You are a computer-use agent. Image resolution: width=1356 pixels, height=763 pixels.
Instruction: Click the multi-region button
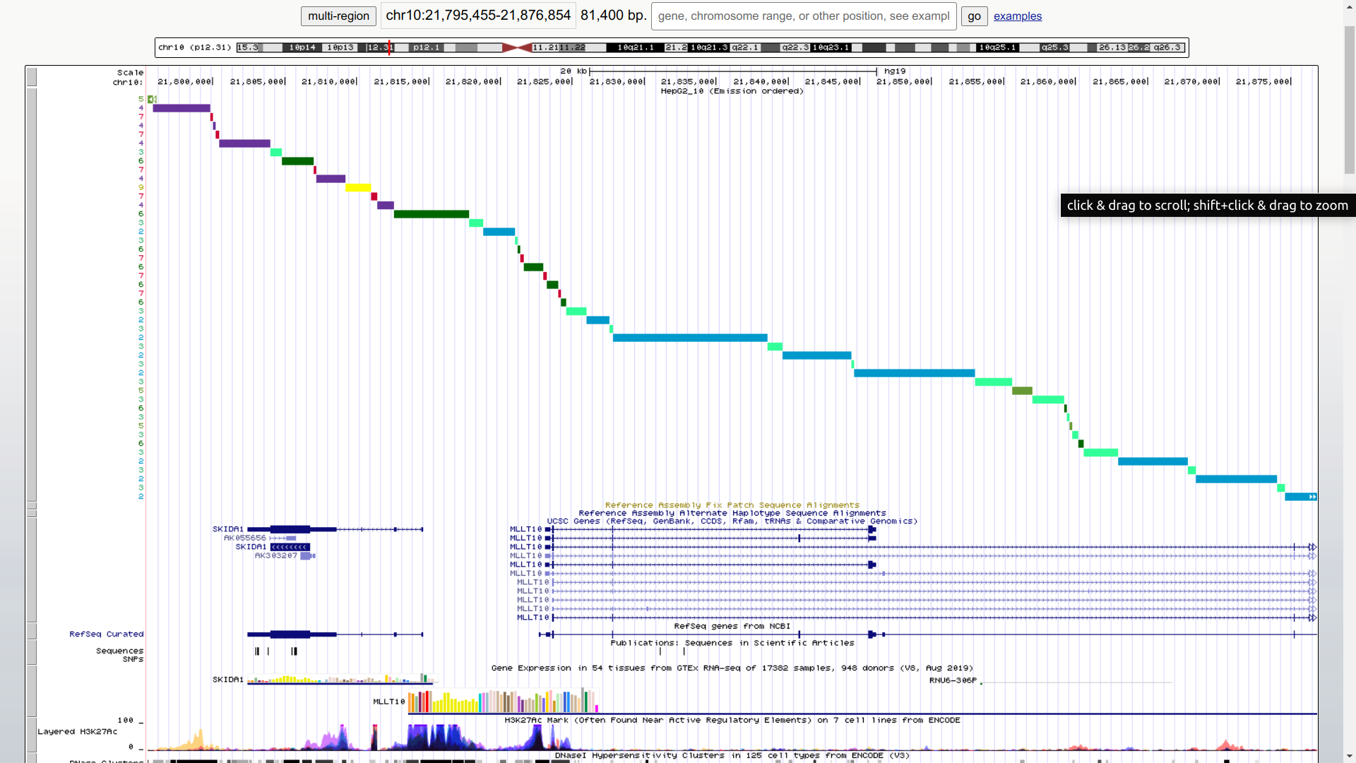(338, 16)
